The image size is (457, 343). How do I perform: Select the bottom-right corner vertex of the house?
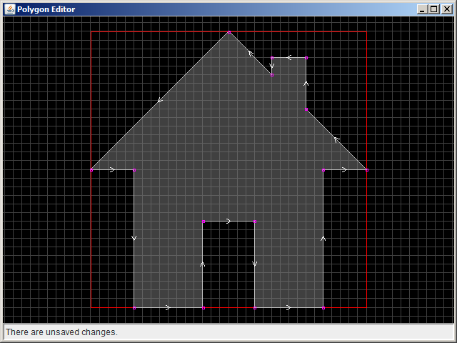coord(323,308)
